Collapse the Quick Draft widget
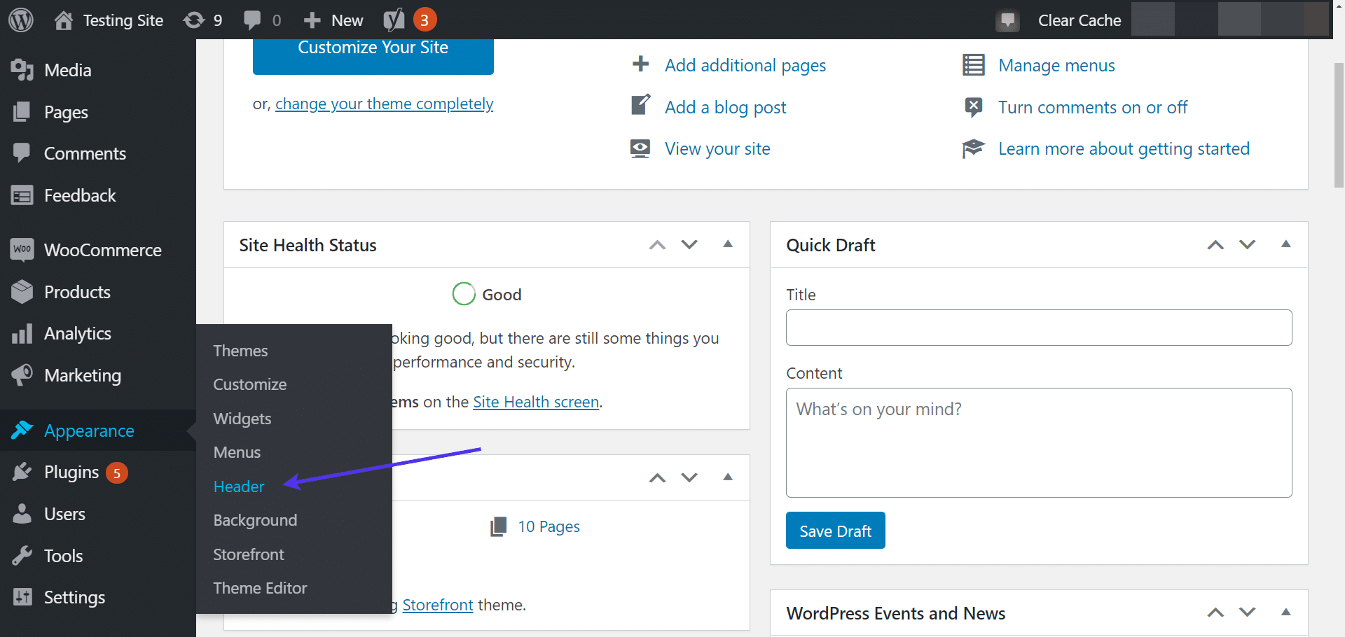This screenshot has width=1345, height=637. pos(1287,244)
